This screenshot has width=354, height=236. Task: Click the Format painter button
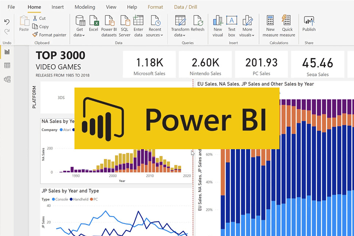coord(49,35)
